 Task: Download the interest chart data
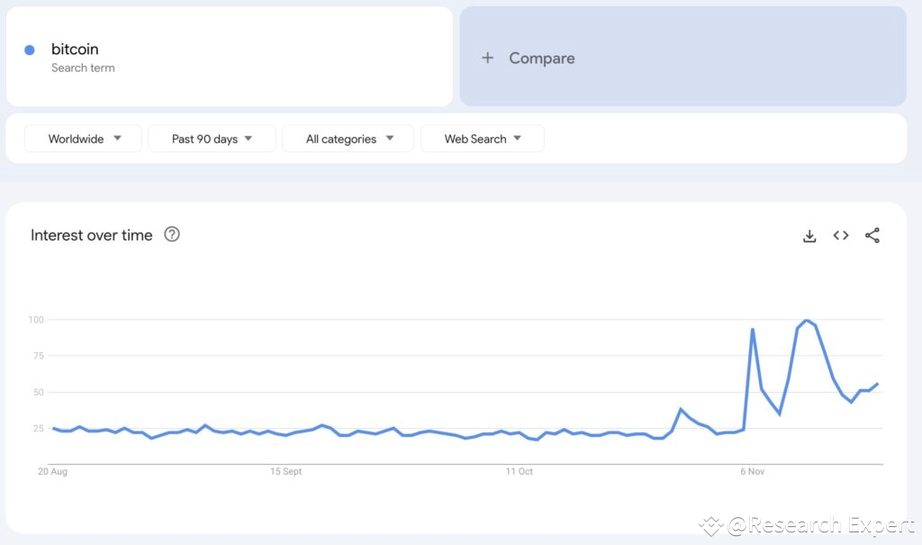(x=809, y=236)
